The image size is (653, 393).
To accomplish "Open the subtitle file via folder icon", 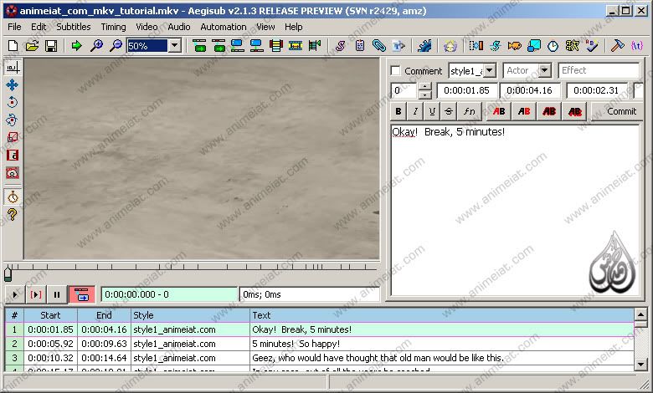I will [x=32, y=46].
